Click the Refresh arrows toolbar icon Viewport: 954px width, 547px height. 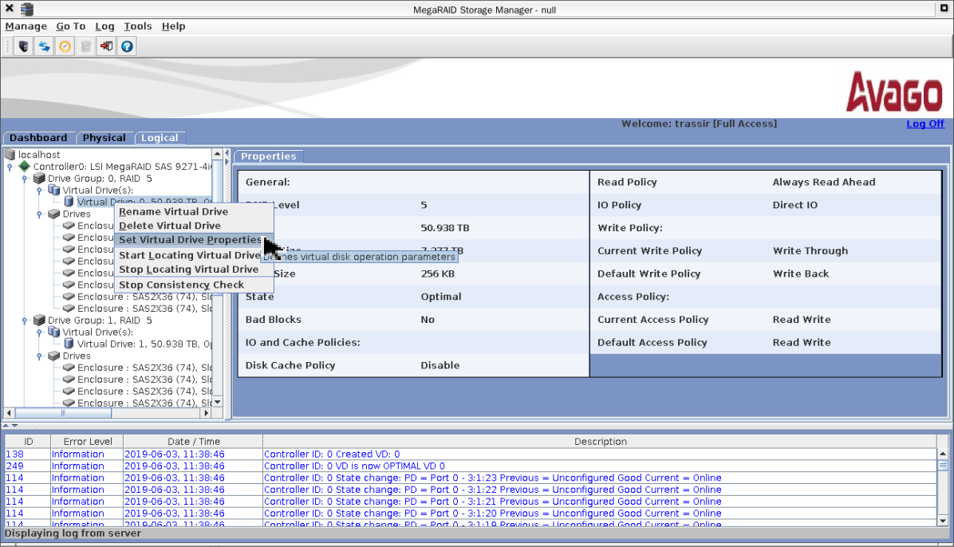(x=45, y=47)
